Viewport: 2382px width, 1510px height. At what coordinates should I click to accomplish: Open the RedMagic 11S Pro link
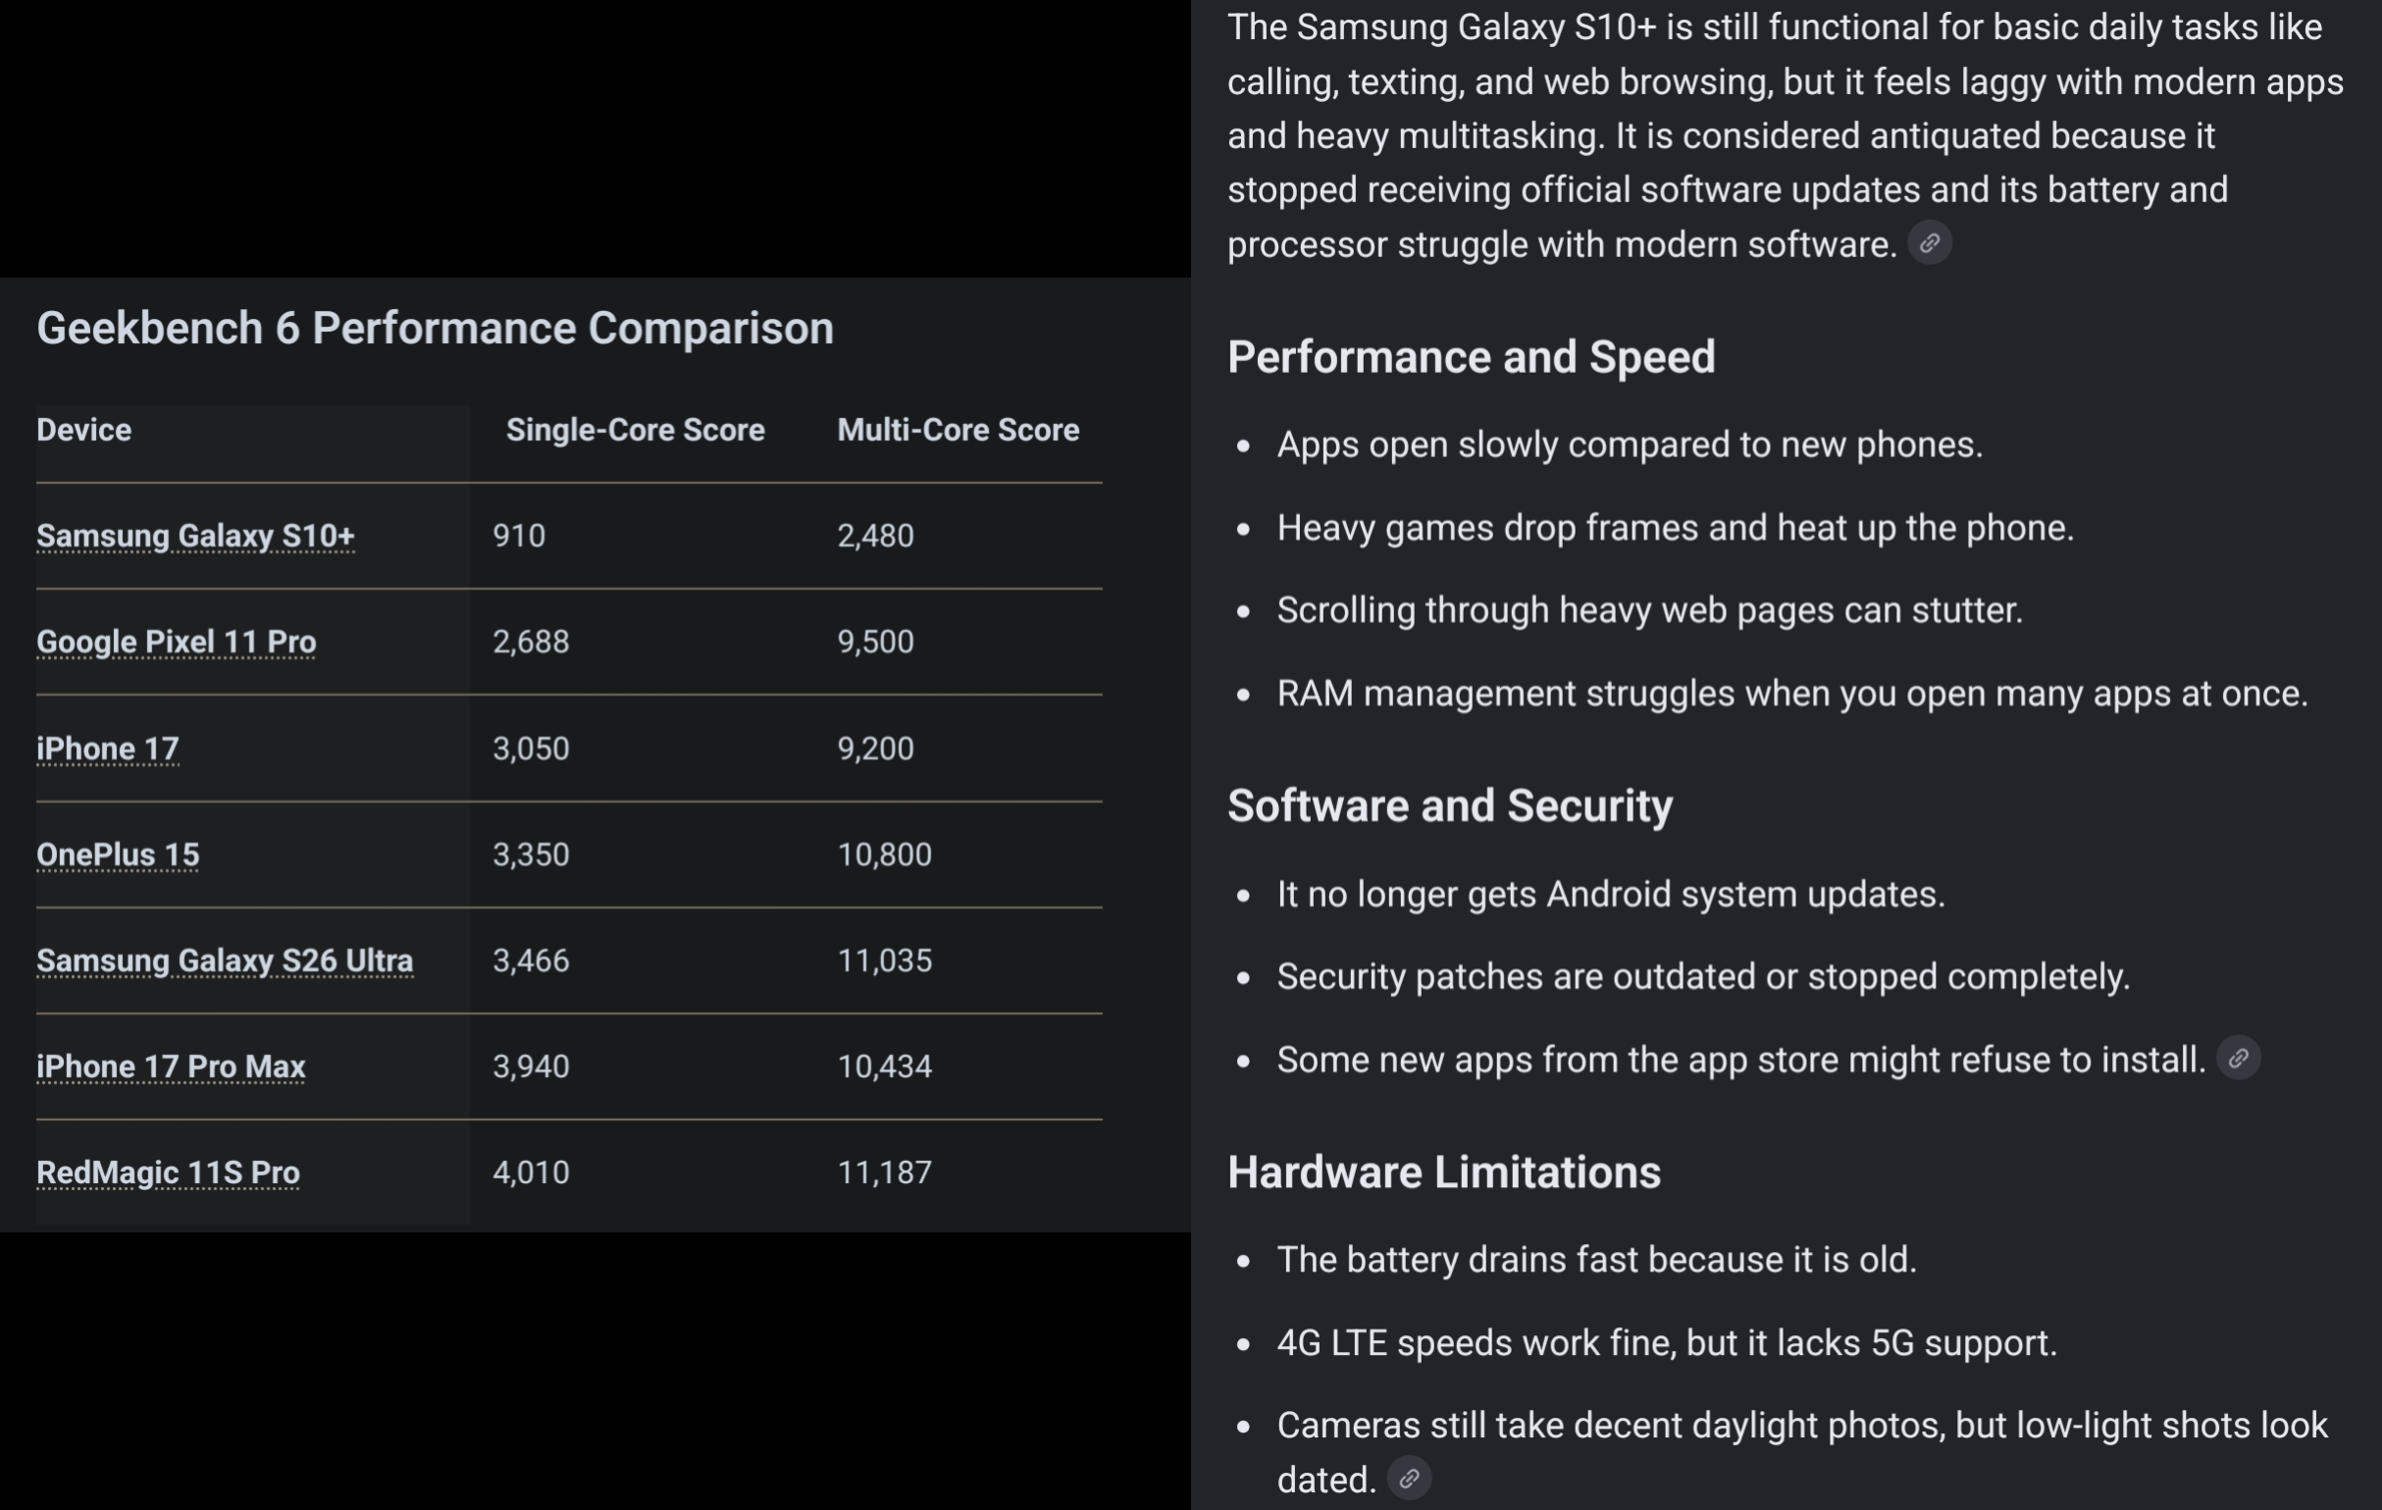168,1172
